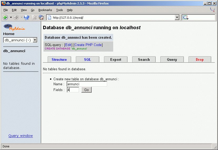Click the Fields number input box

point(73,90)
